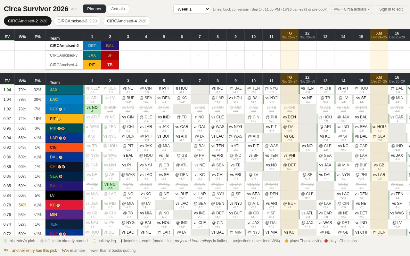This screenshot has height=256, width=410.
Task: Click the PIT team name cell
Action: 64,119
